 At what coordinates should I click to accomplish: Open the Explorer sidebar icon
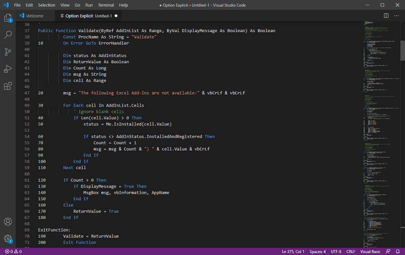coord(8,18)
